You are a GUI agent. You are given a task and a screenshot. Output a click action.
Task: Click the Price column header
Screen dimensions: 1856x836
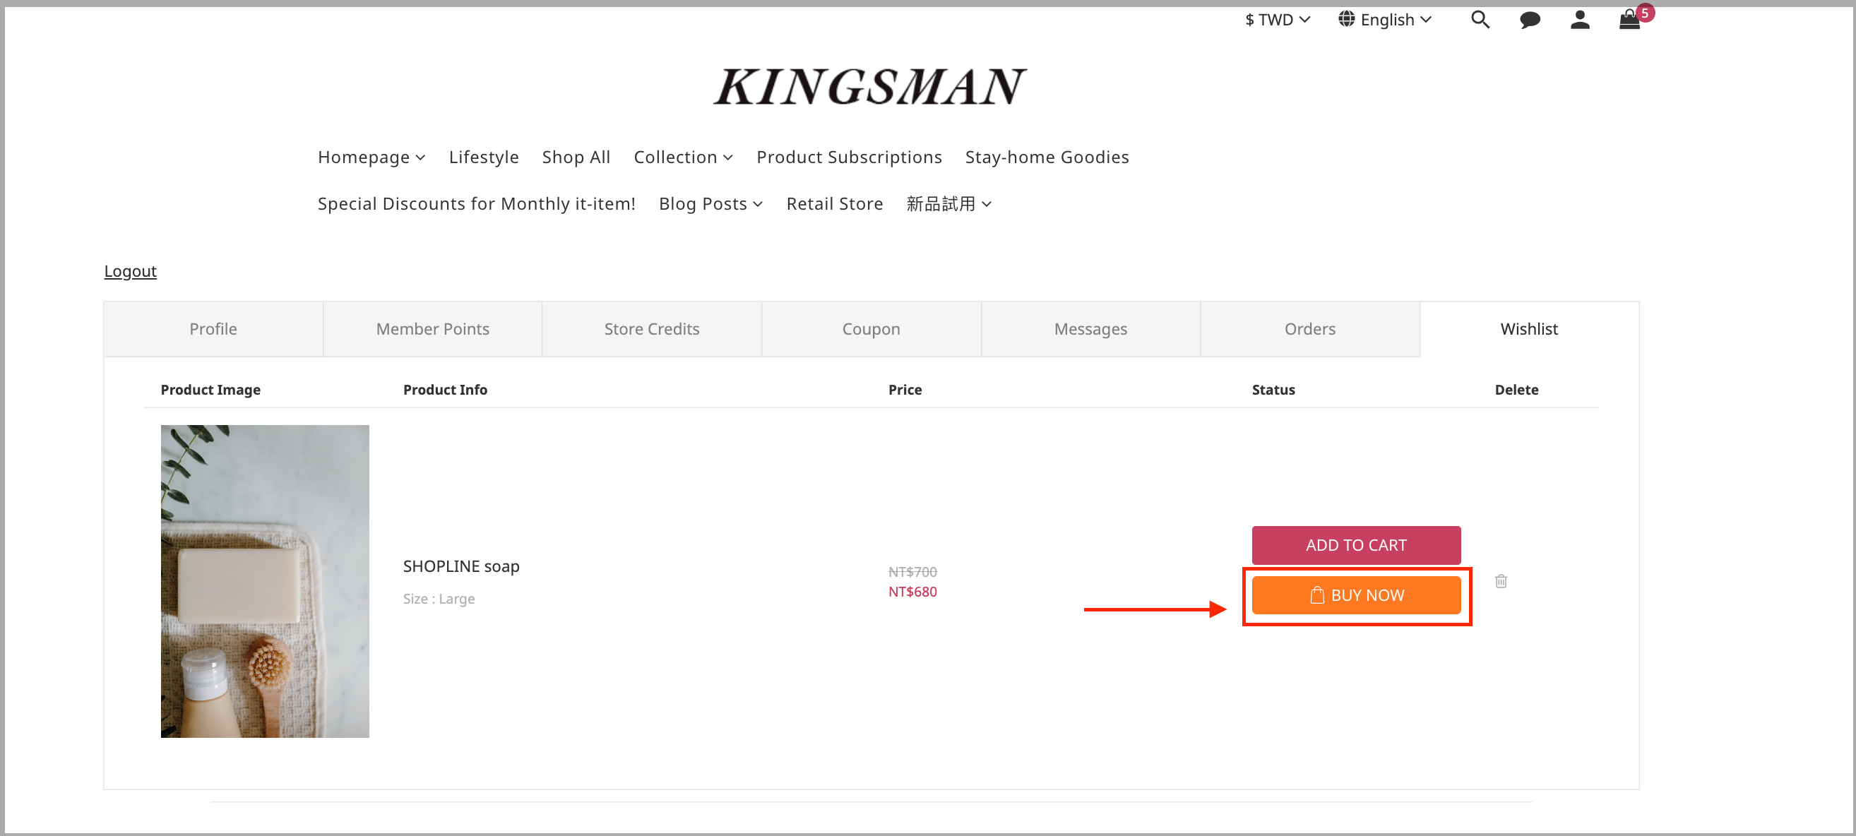pyautogui.click(x=905, y=390)
